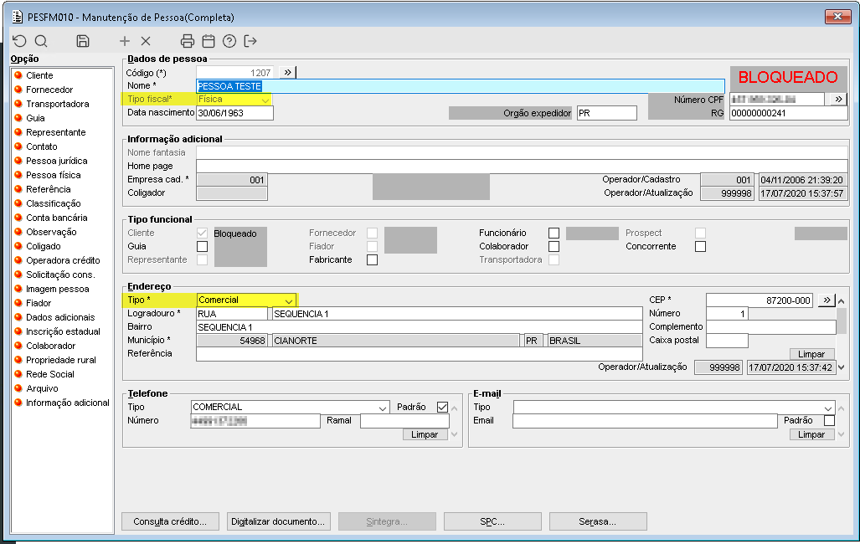
Task: Enable the Funcionário checkbox
Action: click(x=554, y=233)
